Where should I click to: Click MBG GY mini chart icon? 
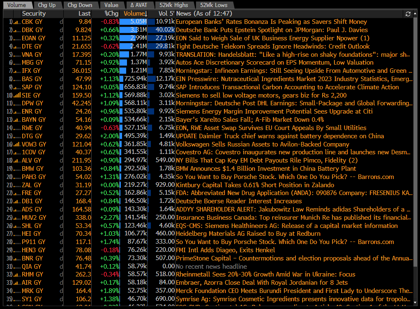[17, 63]
